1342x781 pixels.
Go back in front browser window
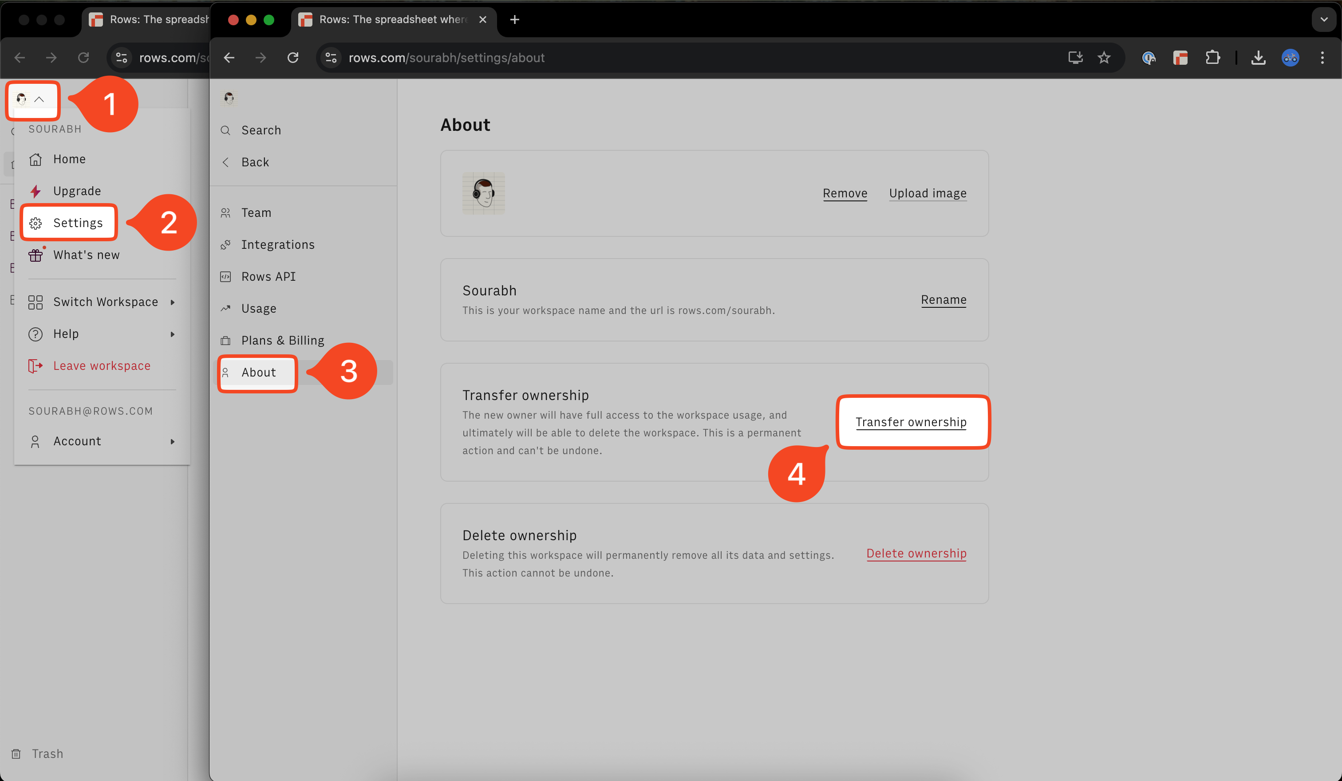pos(229,58)
